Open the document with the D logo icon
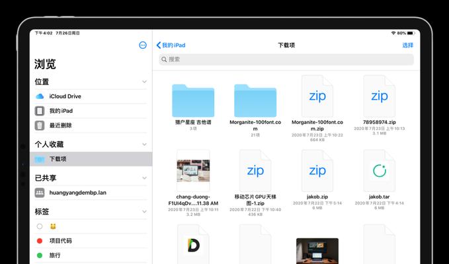 193,244
